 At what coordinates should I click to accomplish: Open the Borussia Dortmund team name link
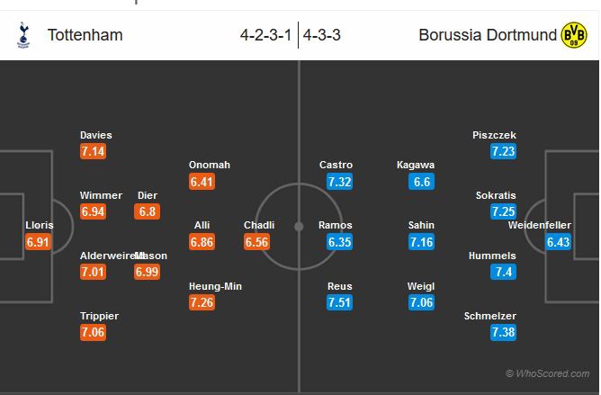(x=485, y=36)
